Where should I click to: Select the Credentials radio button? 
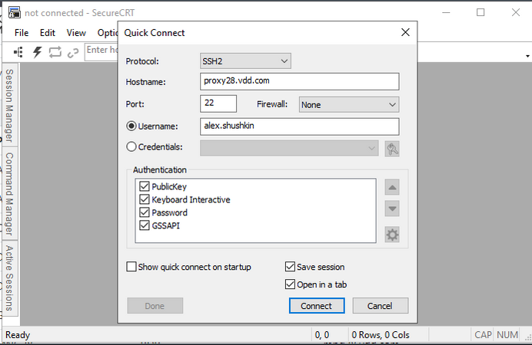(x=131, y=146)
